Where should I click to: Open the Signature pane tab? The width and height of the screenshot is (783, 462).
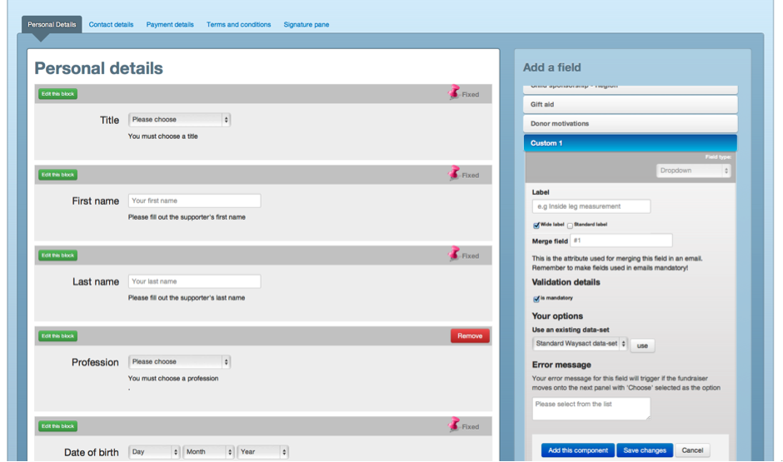click(x=306, y=25)
